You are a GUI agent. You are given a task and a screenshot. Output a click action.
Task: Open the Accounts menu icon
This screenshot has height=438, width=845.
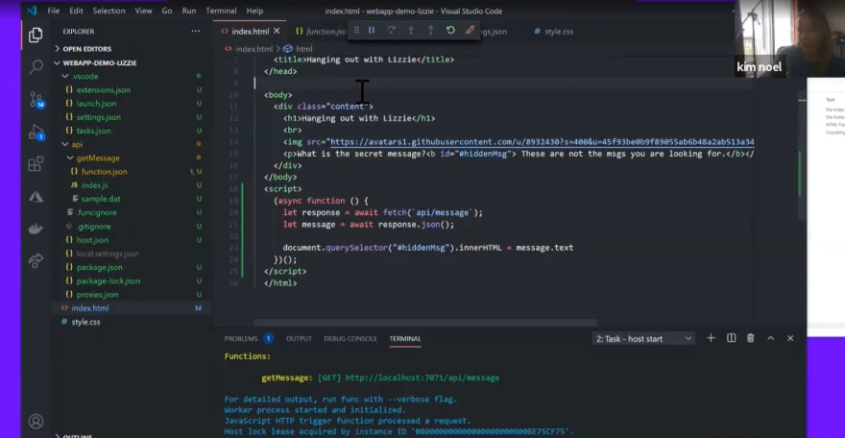click(36, 422)
